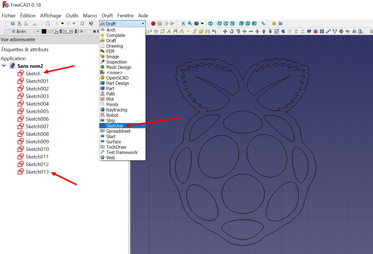Click the Étiquettes & attributs header

click(25, 50)
